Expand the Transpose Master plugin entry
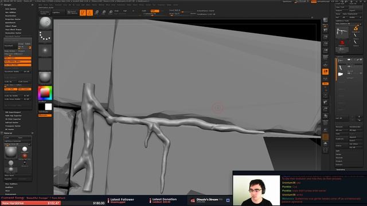 tap(13, 126)
